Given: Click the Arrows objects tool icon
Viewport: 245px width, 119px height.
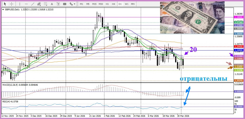Looking at the screenshot, I should (71, 4).
